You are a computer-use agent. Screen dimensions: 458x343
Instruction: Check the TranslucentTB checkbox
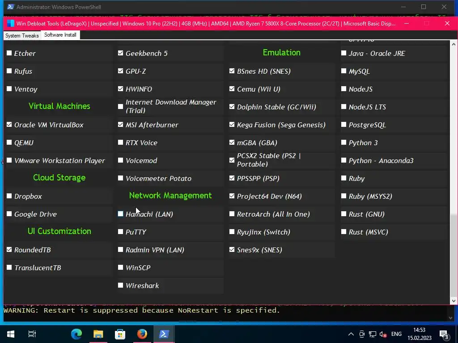pyautogui.click(x=9, y=268)
